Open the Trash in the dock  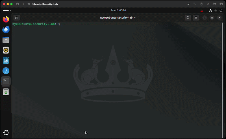[x=6, y=92]
